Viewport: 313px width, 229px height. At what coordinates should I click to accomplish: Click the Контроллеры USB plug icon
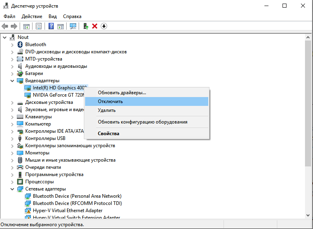[20, 138]
